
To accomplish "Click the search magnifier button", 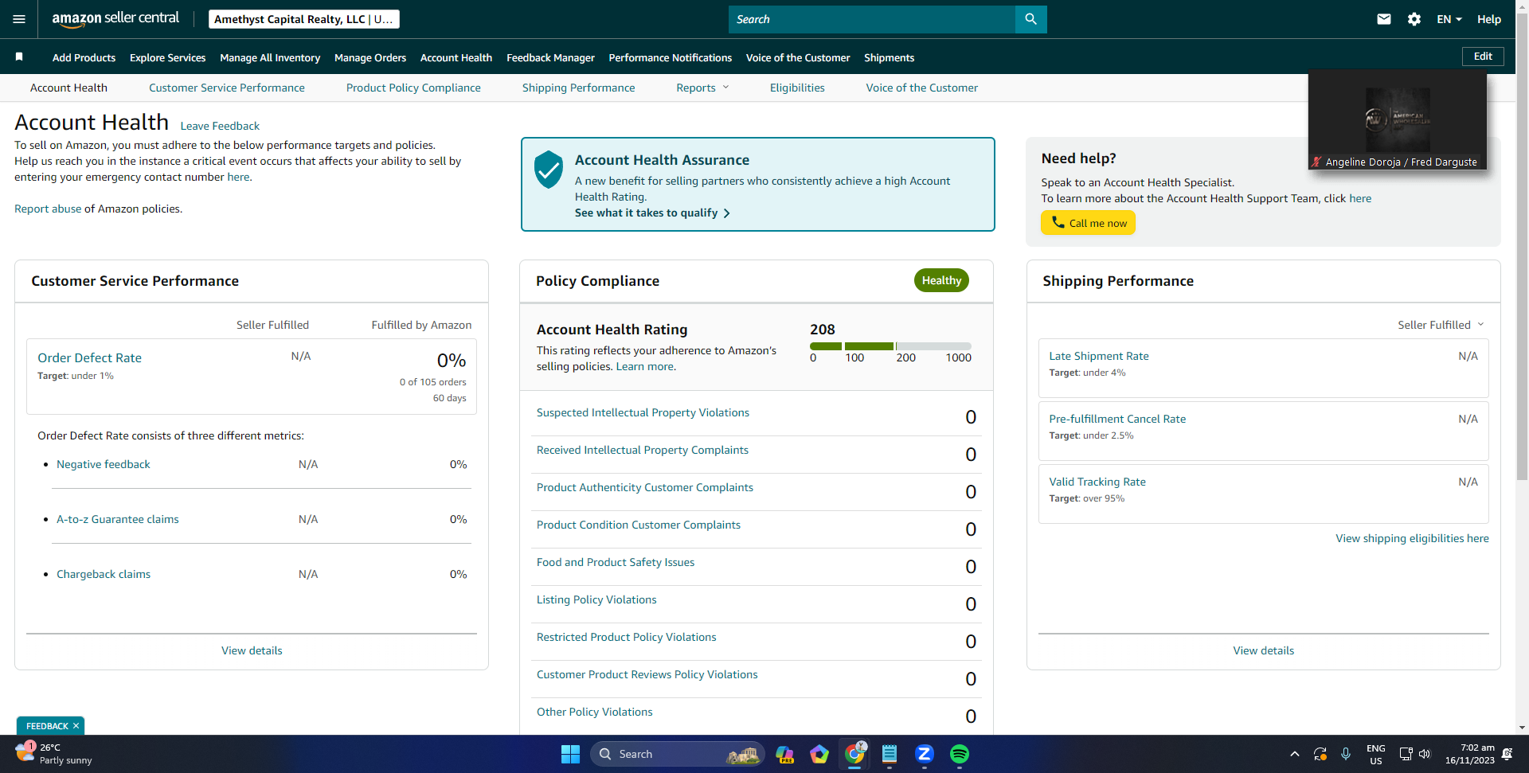I will click(1030, 19).
